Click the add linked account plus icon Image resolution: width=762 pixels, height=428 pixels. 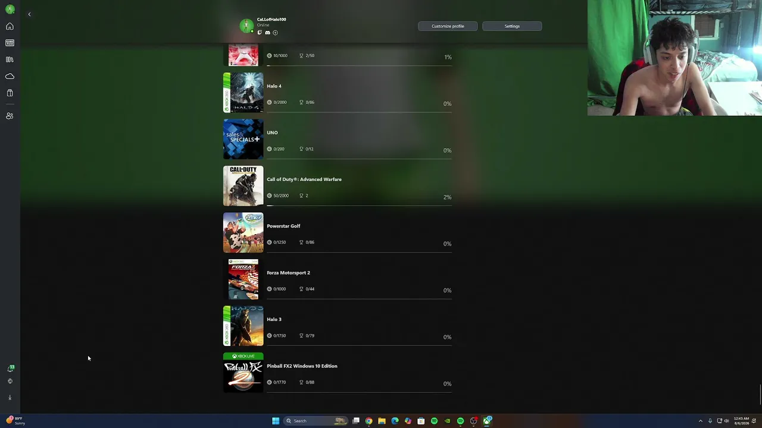pyautogui.click(x=275, y=33)
